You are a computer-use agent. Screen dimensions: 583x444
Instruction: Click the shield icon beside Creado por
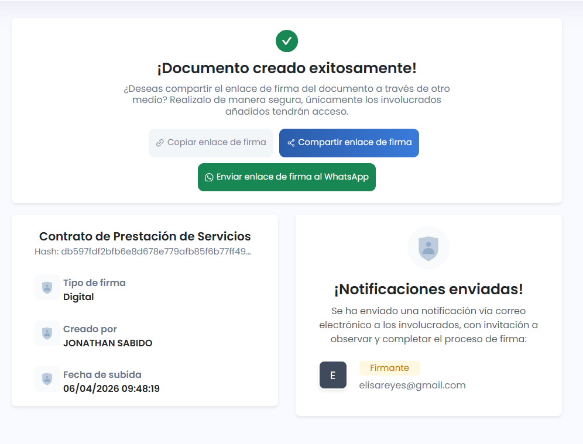[47, 333]
